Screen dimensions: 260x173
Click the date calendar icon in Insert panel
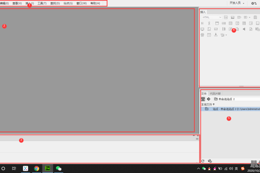[209, 35]
